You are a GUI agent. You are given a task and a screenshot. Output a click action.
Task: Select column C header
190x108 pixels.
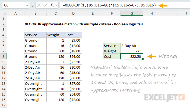point(56,13)
